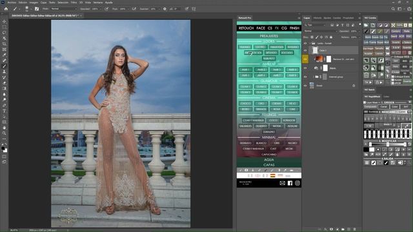Image resolution: width=413 pixels, height=232 pixels.
Task: Toggle visibility of the top Looks group
Action: pyautogui.click(x=305, y=43)
